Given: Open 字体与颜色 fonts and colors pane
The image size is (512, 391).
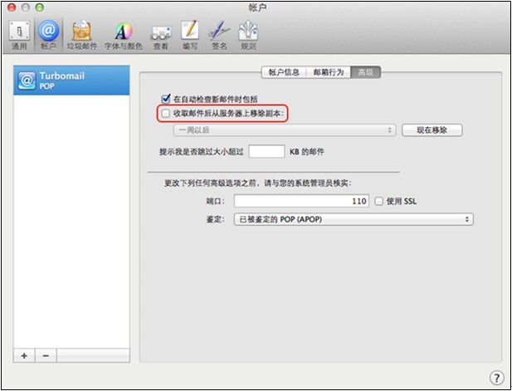Looking at the screenshot, I should coord(123,33).
